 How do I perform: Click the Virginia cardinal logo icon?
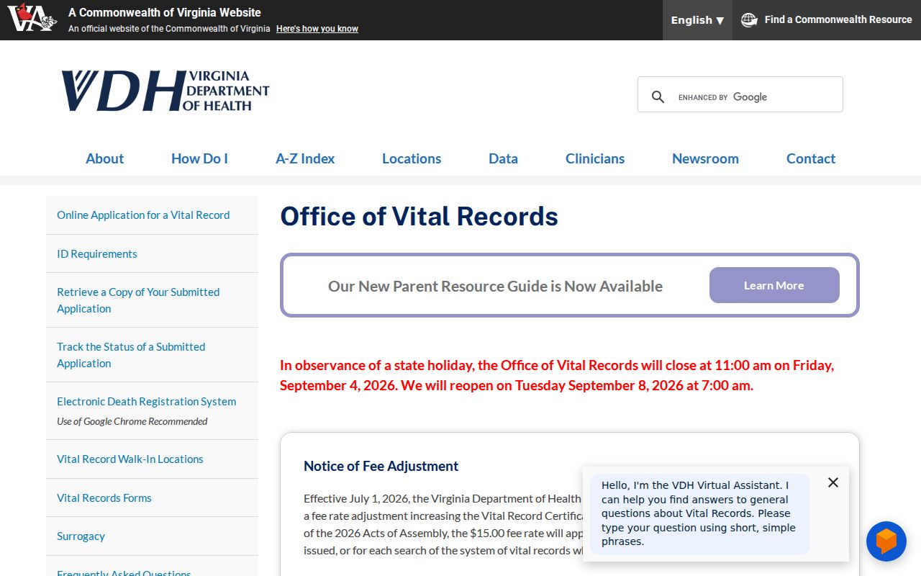[32, 18]
